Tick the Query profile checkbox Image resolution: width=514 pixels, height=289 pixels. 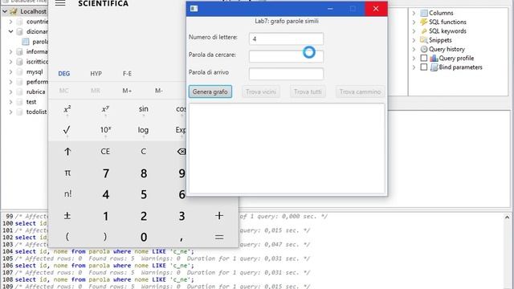tap(424, 58)
